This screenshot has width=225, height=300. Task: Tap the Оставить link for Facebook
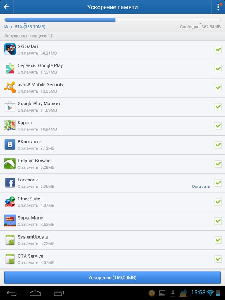(201, 186)
